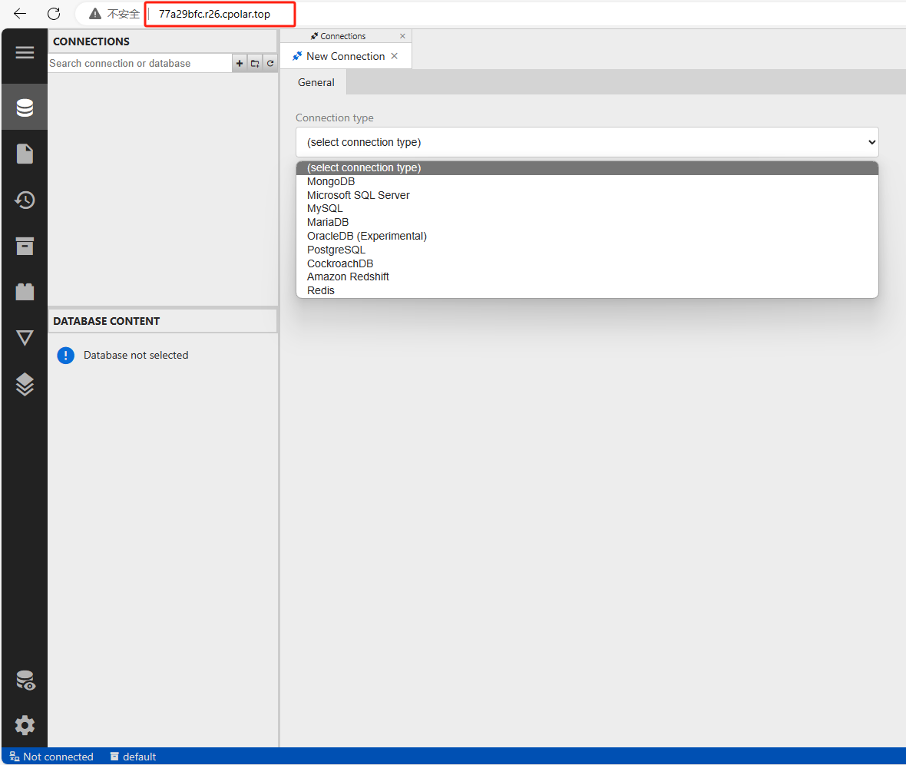This screenshot has height=765, width=906.
Task: Refresh the connections list
Action: (x=270, y=64)
